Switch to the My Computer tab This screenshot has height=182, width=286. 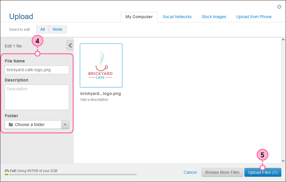(139, 17)
